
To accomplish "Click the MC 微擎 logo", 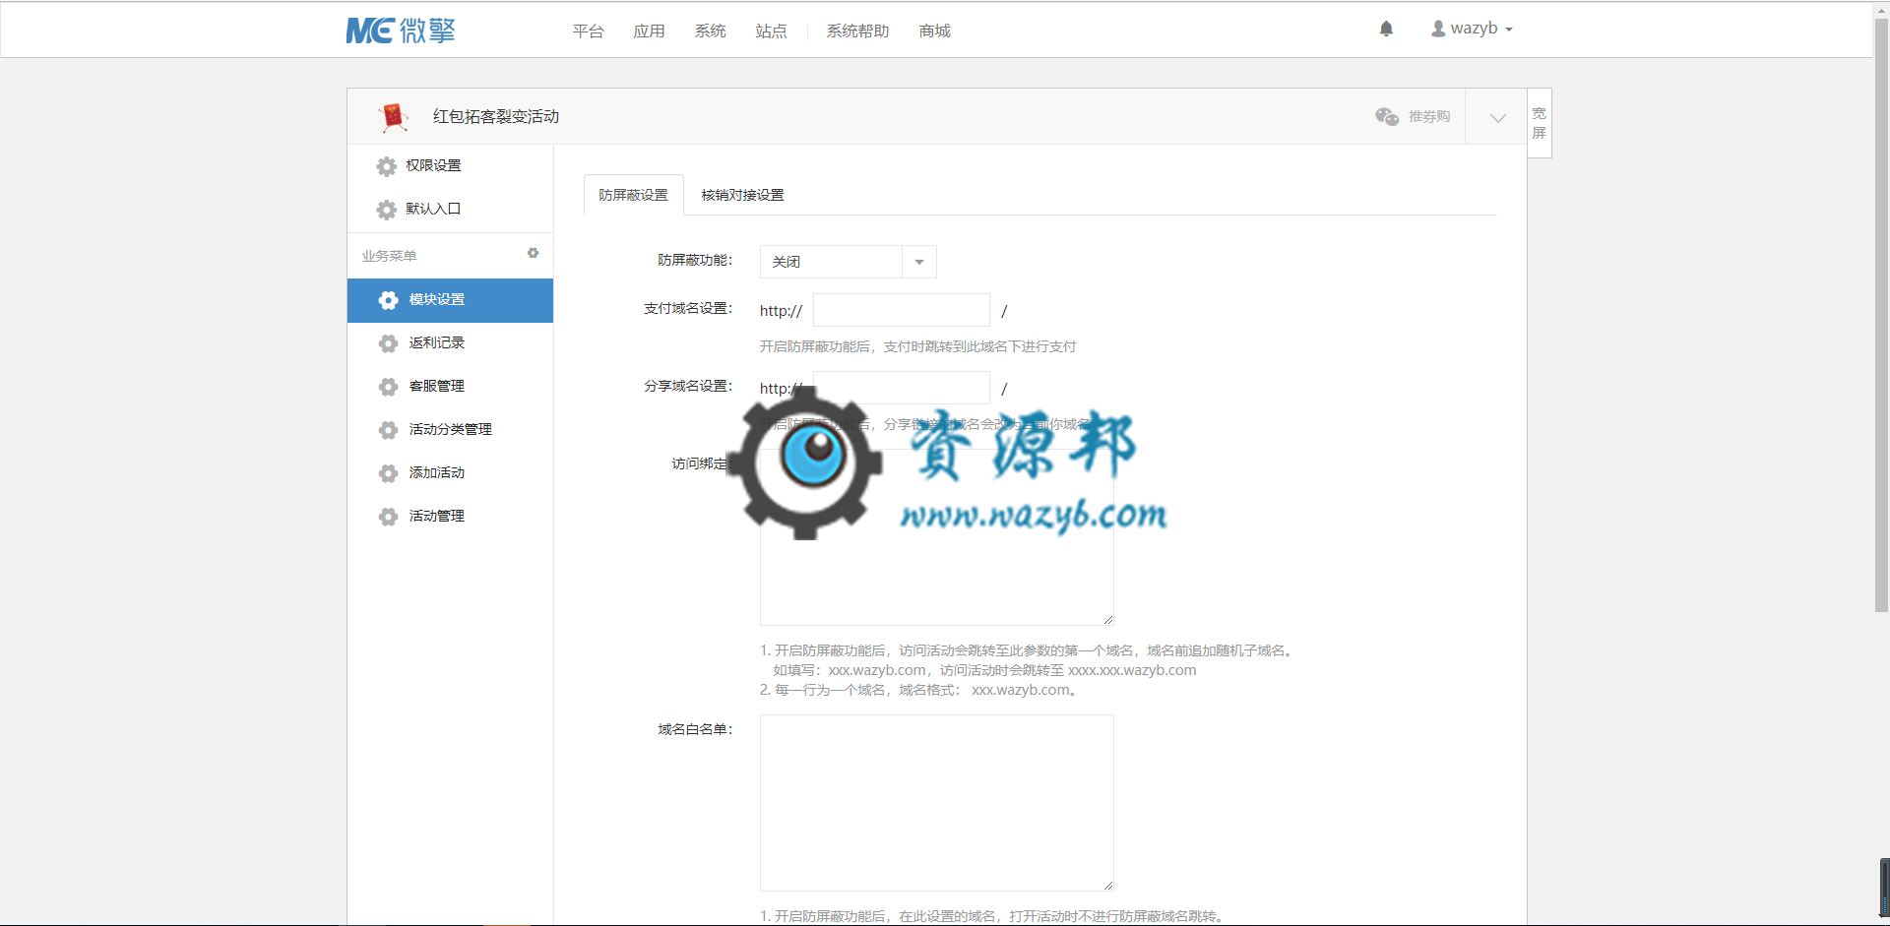I will 401,31.
